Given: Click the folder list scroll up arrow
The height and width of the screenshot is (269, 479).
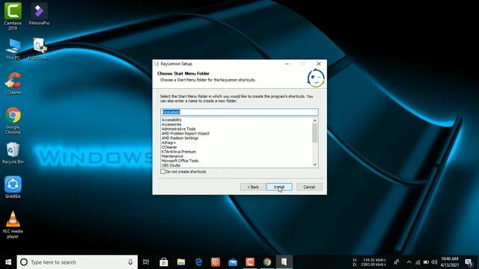Looking at the screenshot, I should pos(314,120).
